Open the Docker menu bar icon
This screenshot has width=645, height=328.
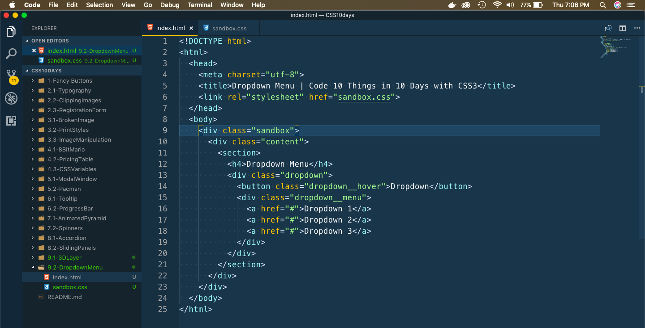[452, 5]
